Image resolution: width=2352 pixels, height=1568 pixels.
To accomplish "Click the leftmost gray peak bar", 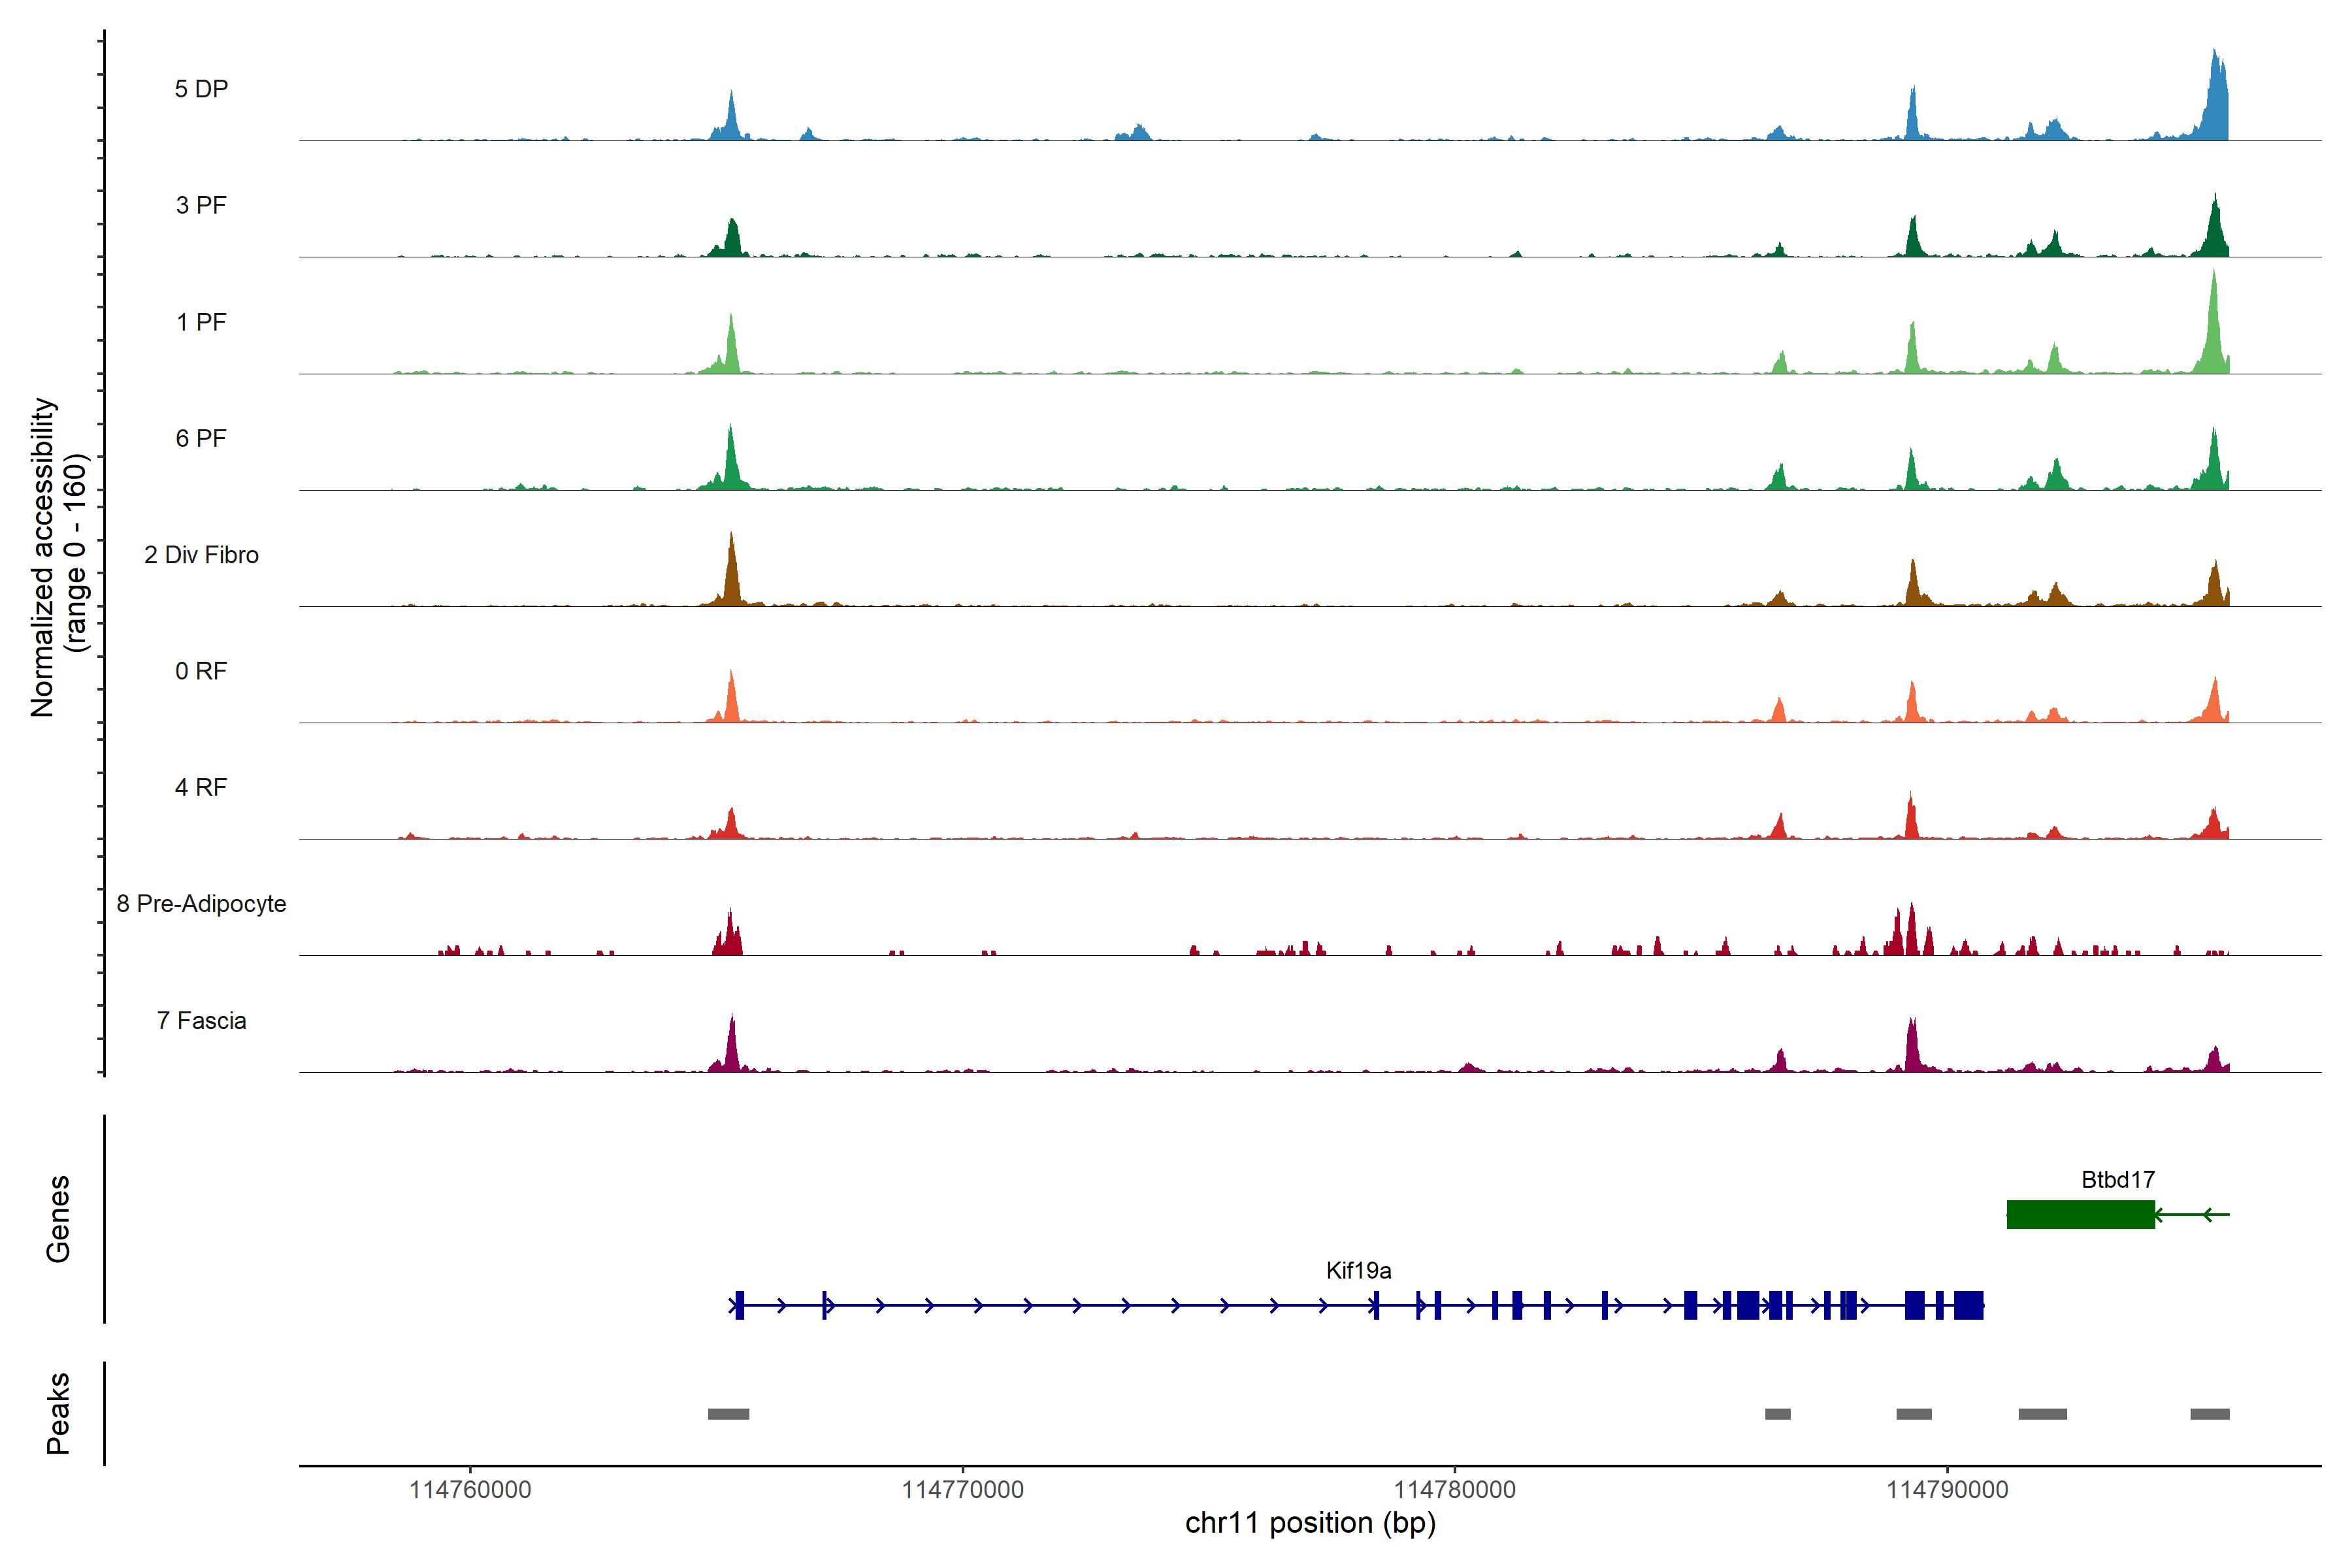I will click(x=728, y=1413).
